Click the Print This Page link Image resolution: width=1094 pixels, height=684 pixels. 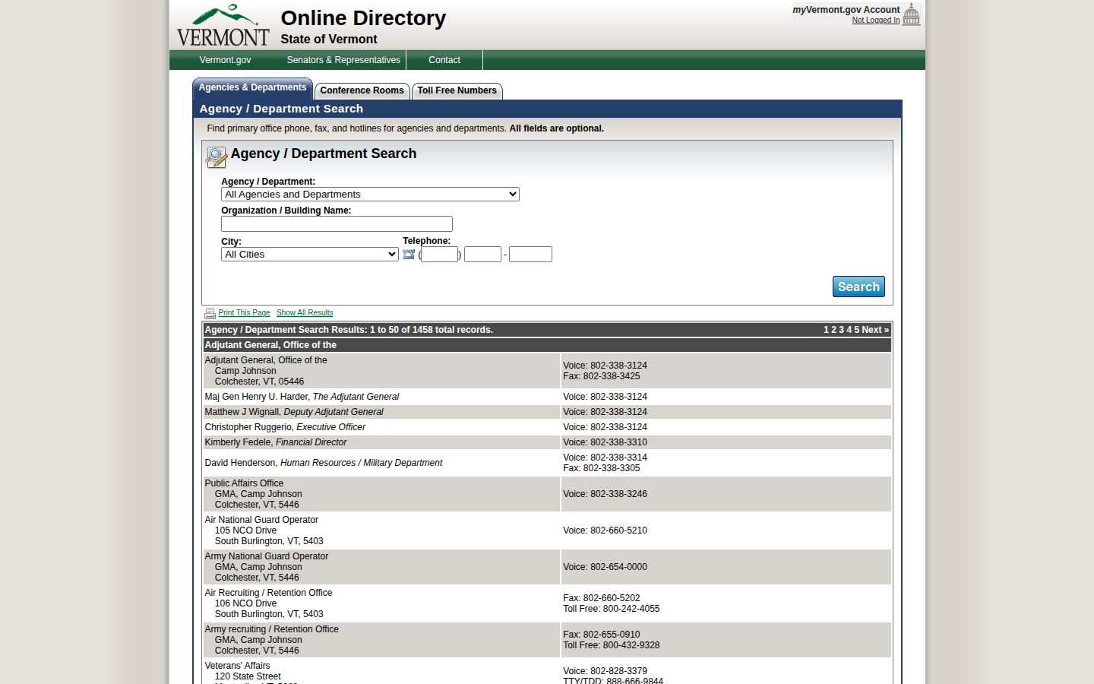(244, 313)
